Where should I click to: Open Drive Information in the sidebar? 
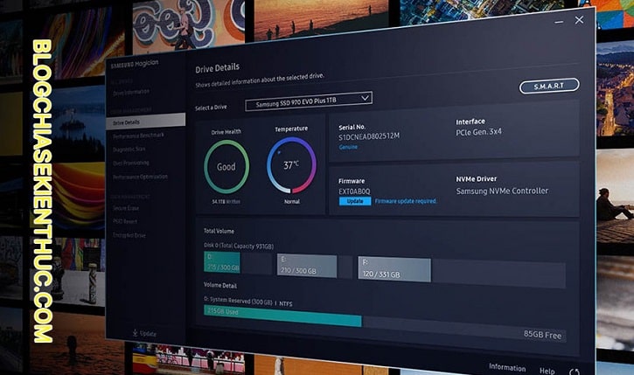131,93
